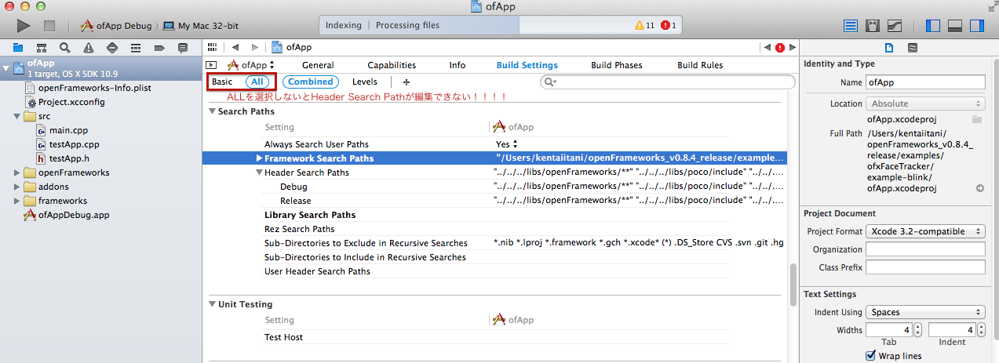Click the Run (play) button
Image resolution: width=999 pixels, height=363 pixels.
pyautogui.click(x=24, y=26)
